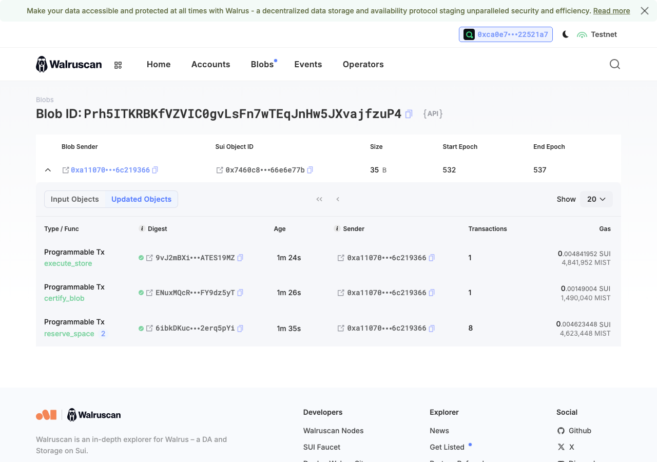Image resolution: width=657 pixels, height=462 pixels.
Task: Switch to Input Objects view
Action: coord(75,199)
